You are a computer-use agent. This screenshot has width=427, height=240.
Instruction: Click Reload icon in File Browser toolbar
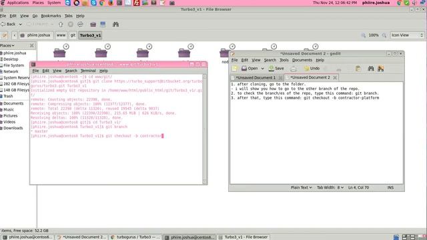[80, 24]
